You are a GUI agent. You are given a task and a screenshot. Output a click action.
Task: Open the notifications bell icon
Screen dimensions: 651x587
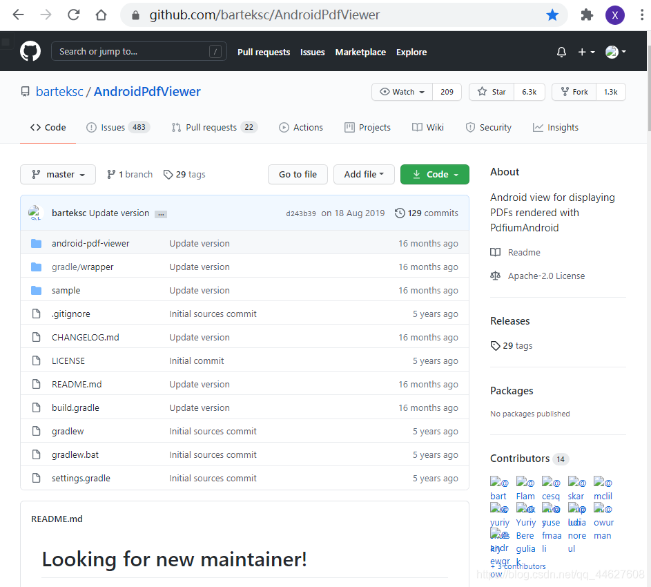[561, 52]
